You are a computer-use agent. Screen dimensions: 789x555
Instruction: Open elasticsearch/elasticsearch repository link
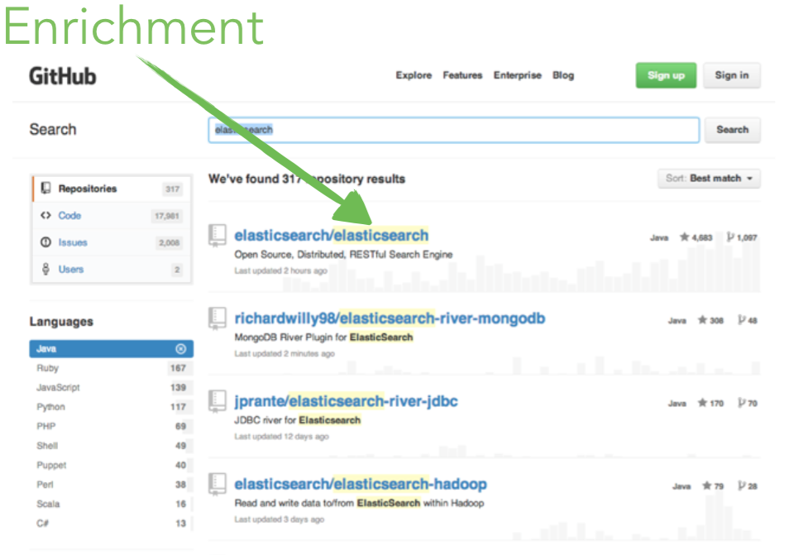pyautogui.click(x=332, y=236)
